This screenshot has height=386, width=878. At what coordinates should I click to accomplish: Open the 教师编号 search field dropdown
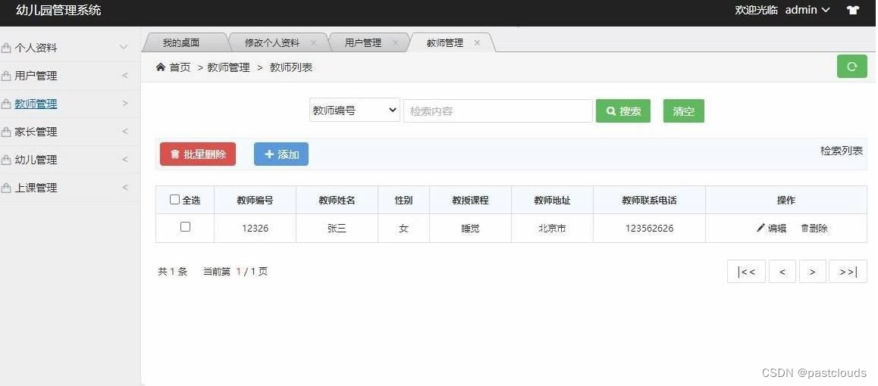coord(355,111)
